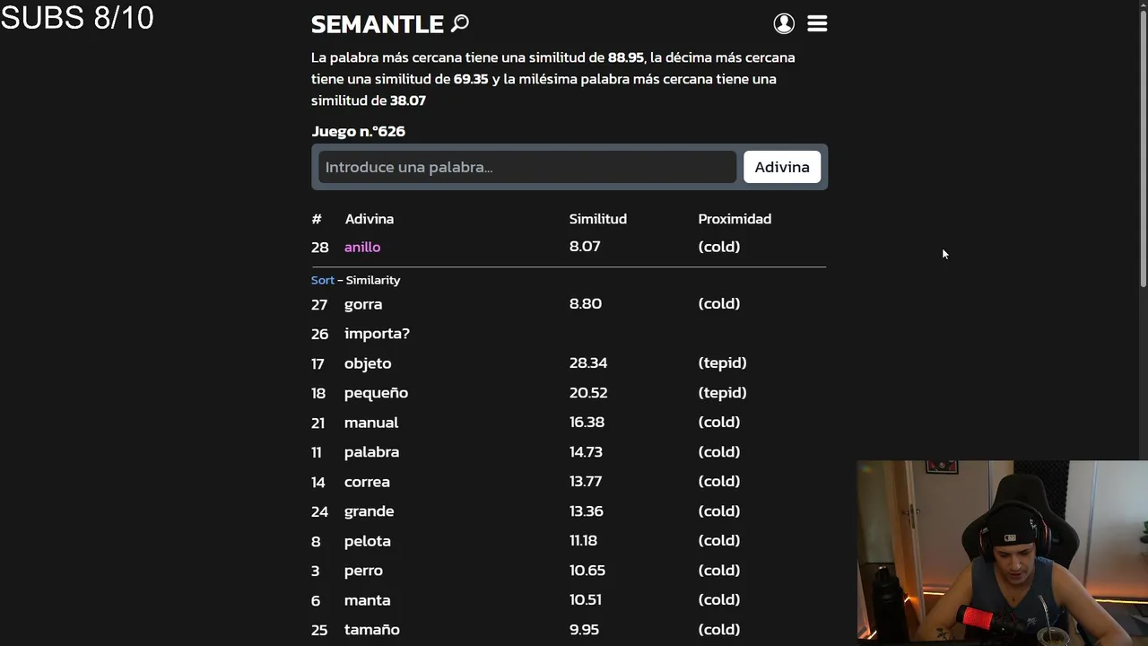
Task: Click the page's vertical scrollbar thumb
Action: coord(1143,144)
